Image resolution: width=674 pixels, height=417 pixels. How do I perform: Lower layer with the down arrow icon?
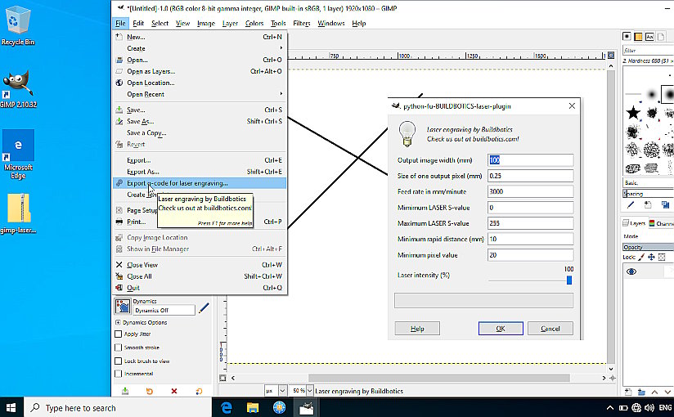click(667, 392)
